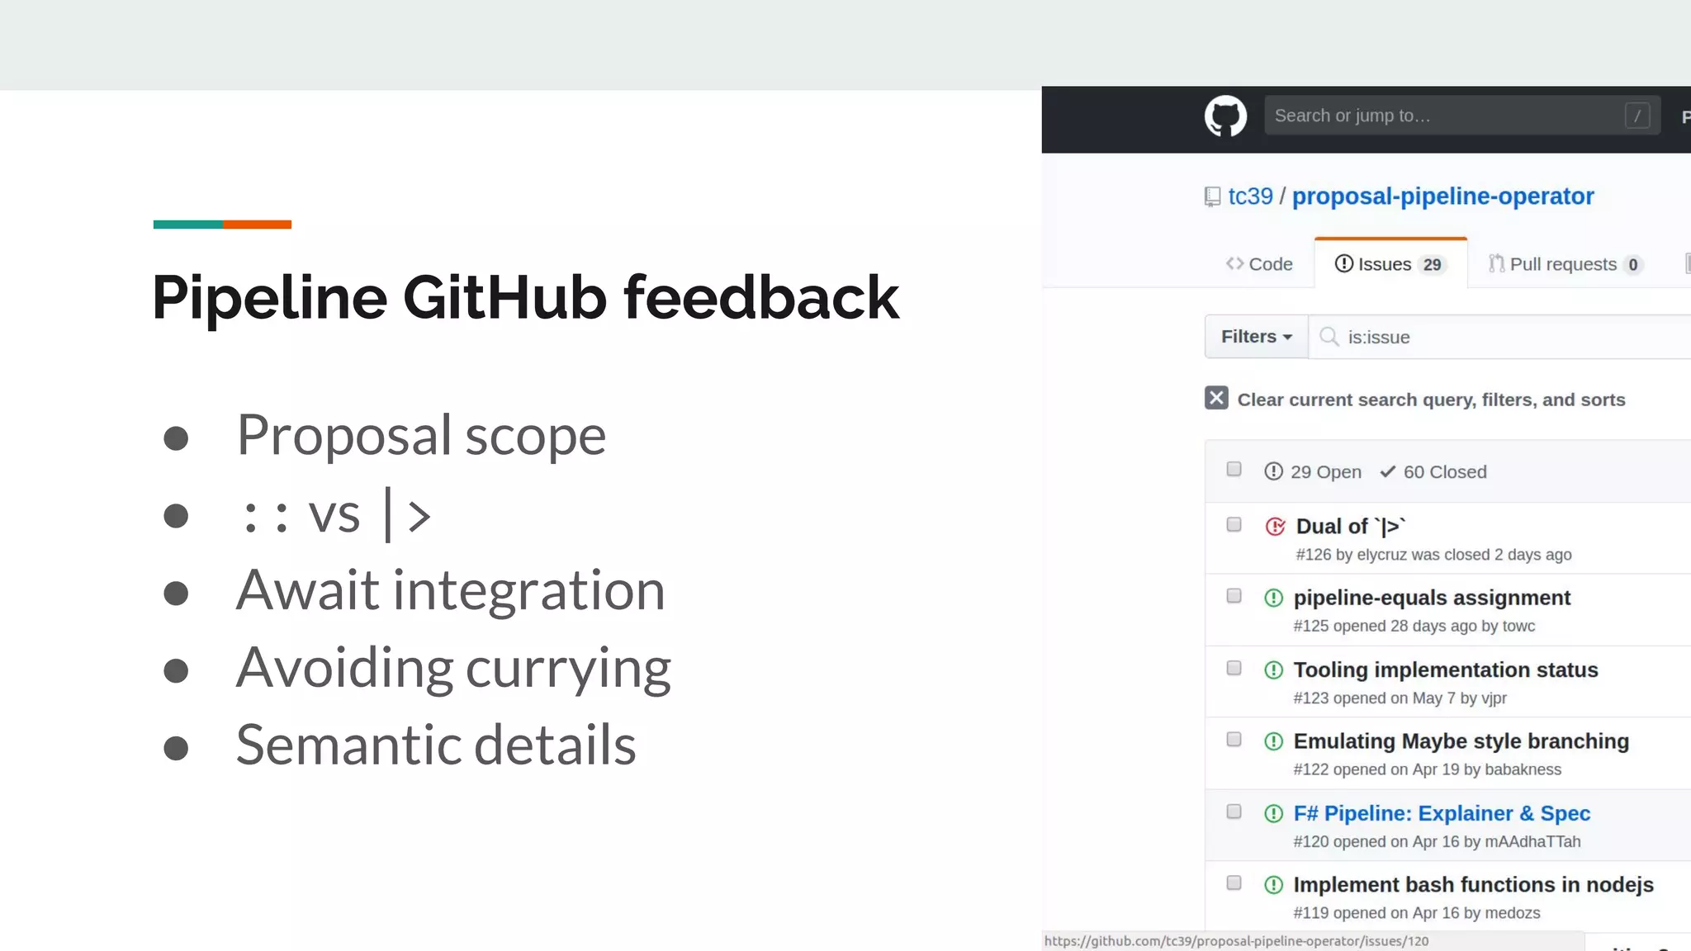The image size is (1691, 951).
Task: Open issue Tooling implementation status
Action: (x=1446, y=669)
